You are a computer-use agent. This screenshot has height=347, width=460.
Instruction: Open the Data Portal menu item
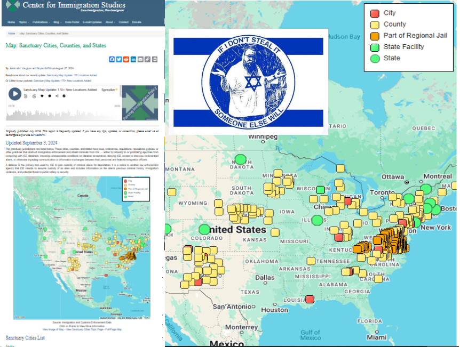(x=72, y=22)
